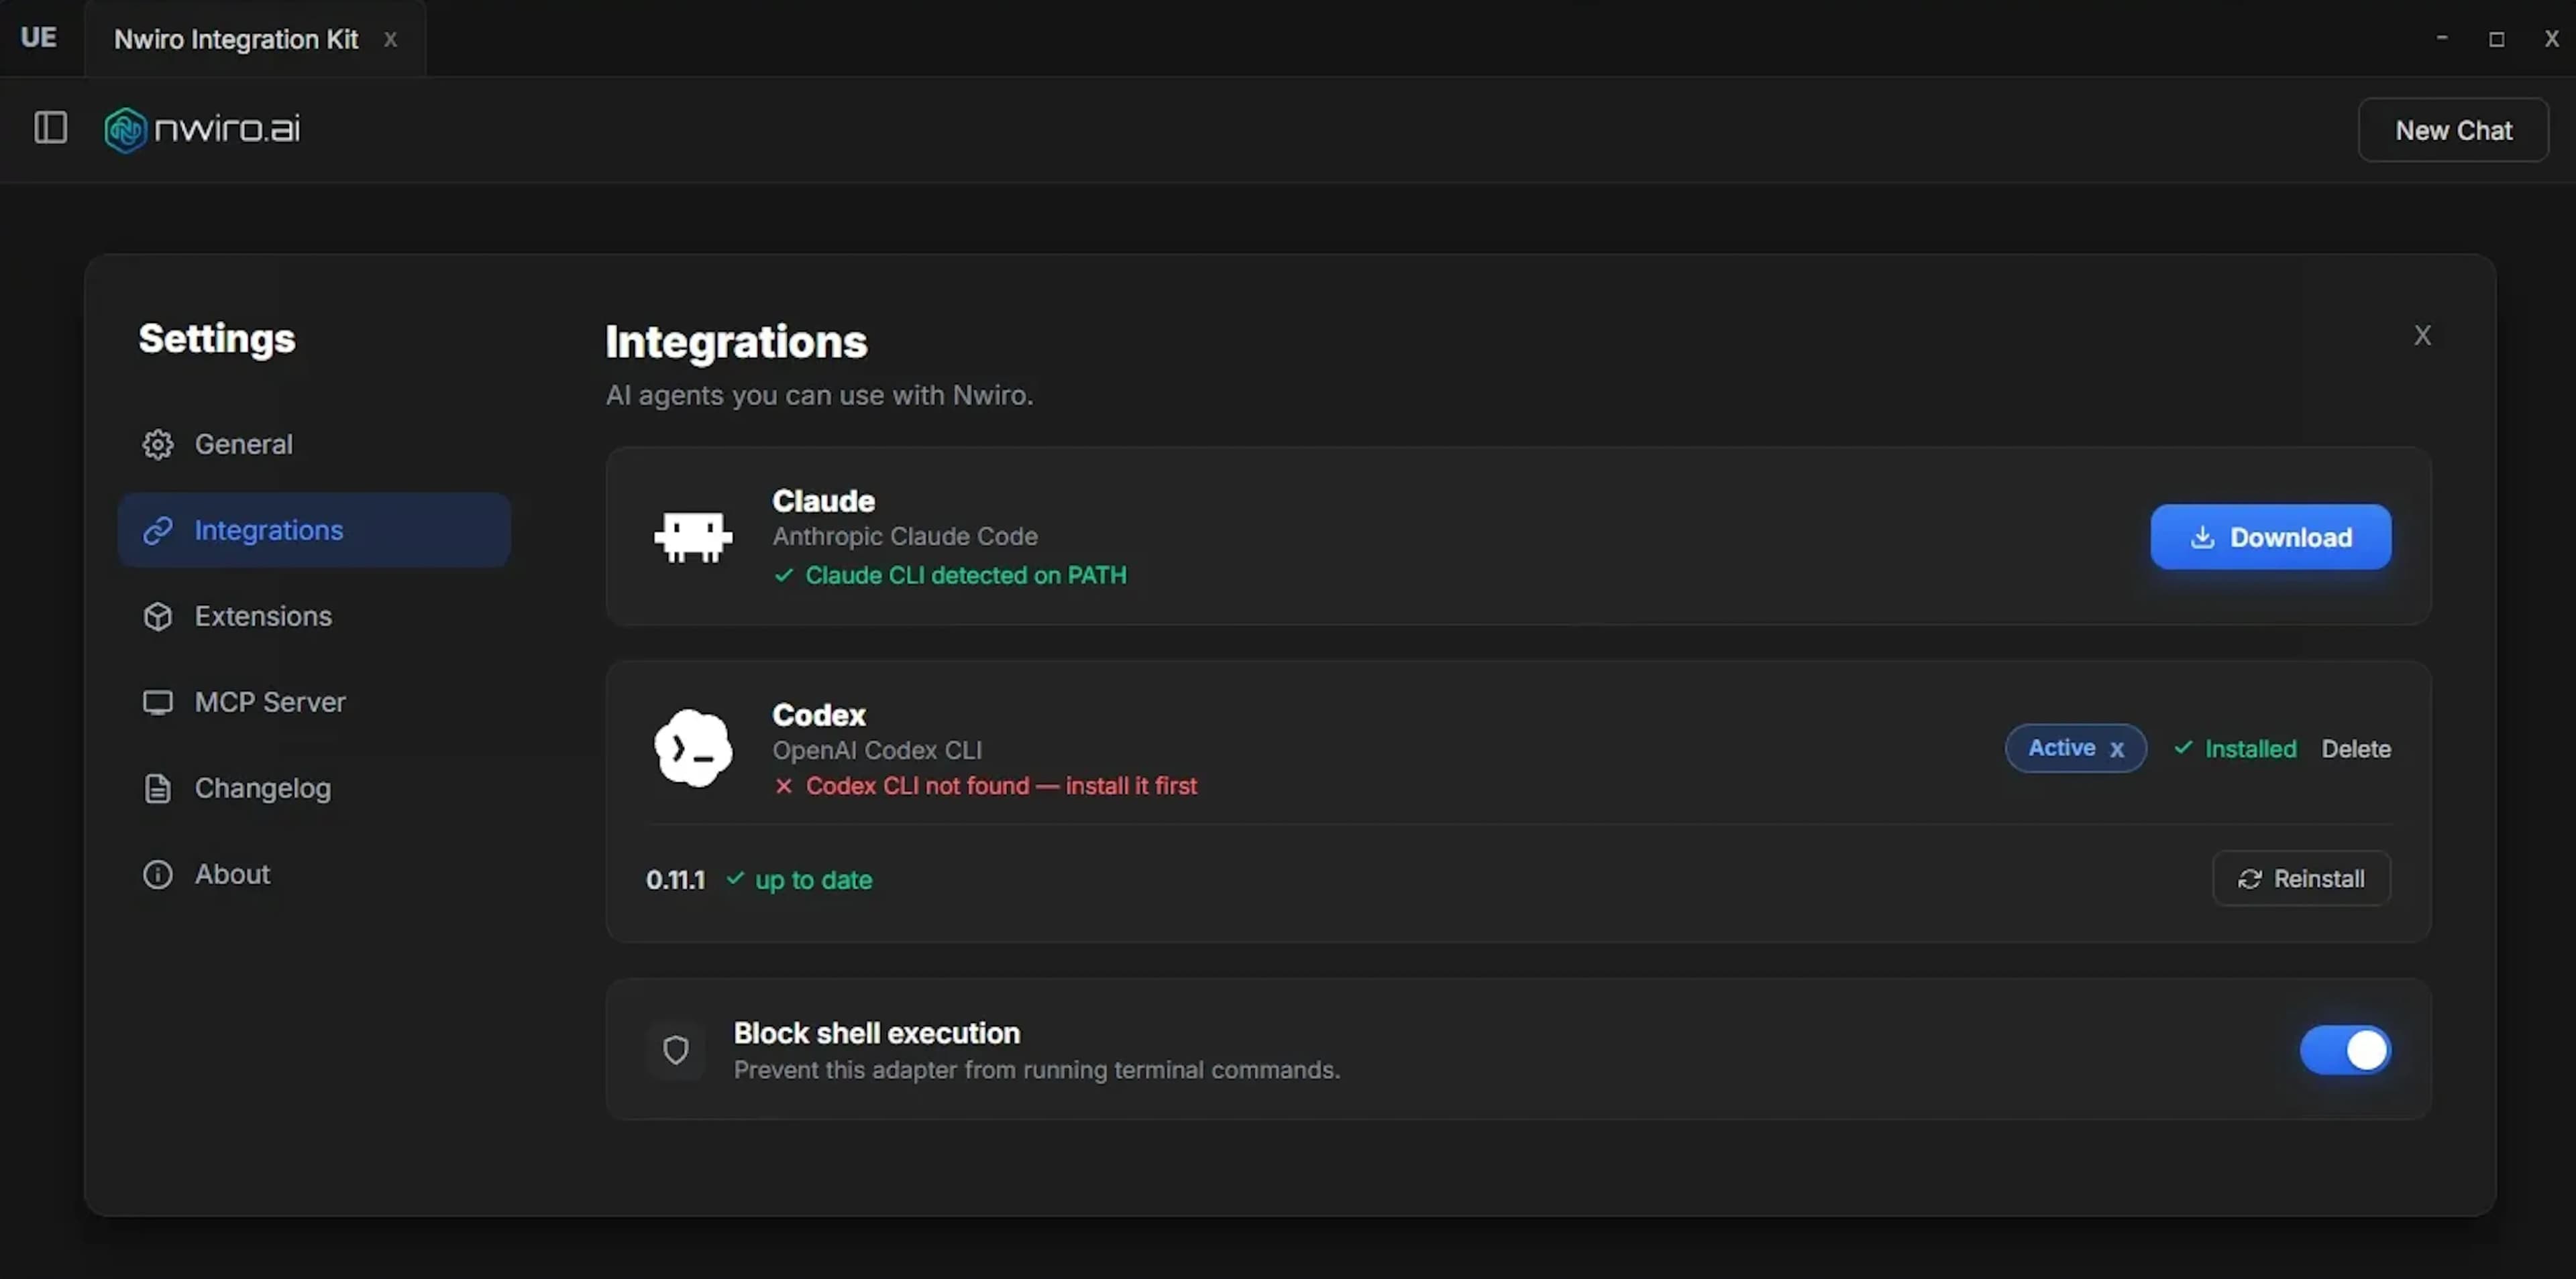Image resolution: width=2576 pixels, height=1279 pixels.
Task: Delete the Codex integration
Action: coord(2356,748)
